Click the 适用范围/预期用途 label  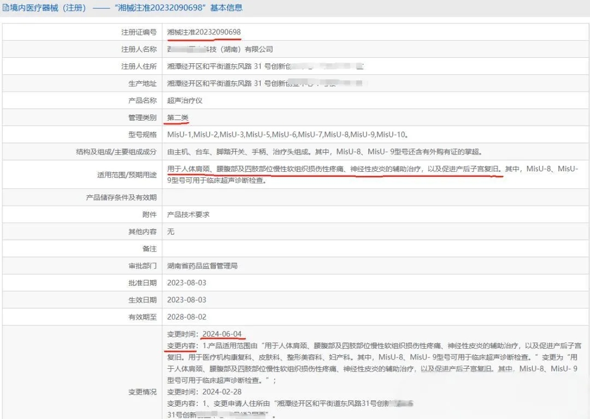[x=127, y=175]
